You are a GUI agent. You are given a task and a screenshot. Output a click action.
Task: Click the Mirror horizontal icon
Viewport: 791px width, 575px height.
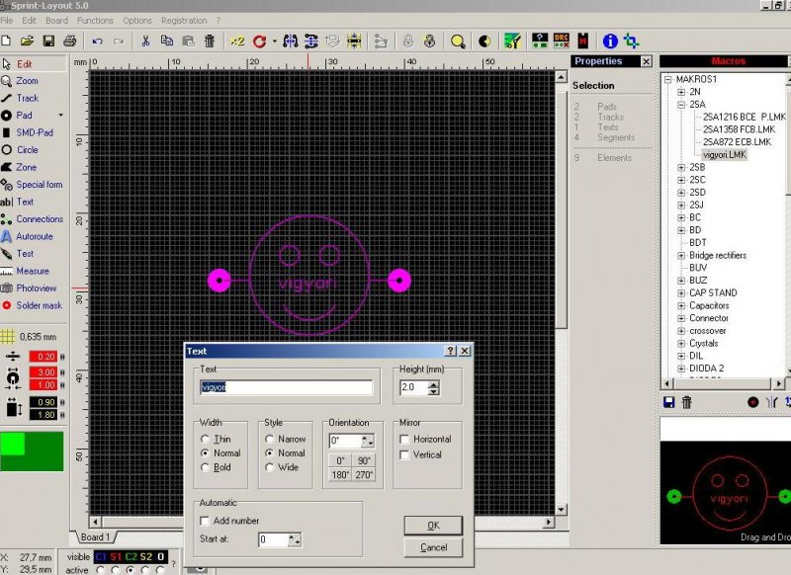291,41
